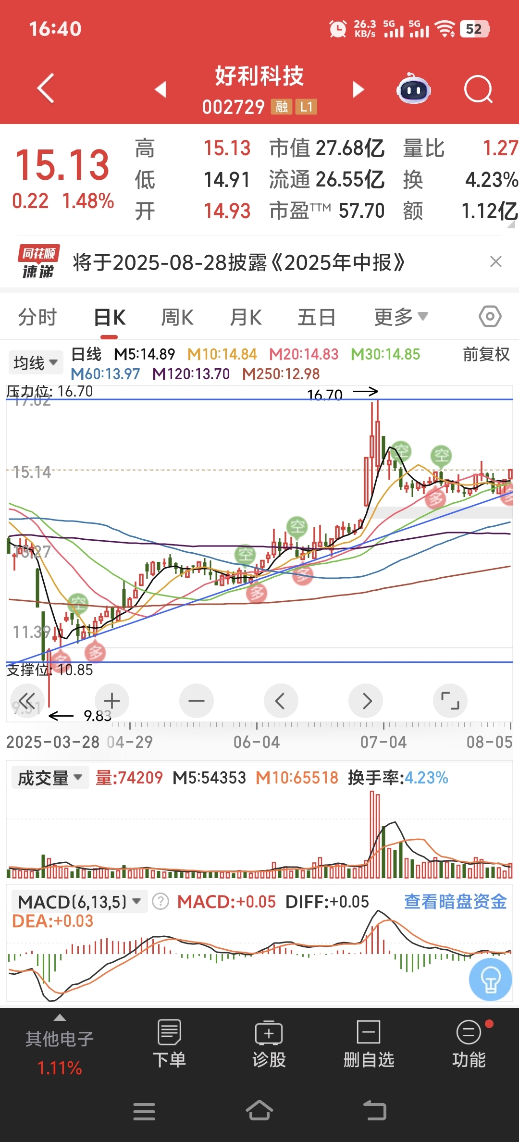Tap the 同花顺速递 logo

pos(38,262)
